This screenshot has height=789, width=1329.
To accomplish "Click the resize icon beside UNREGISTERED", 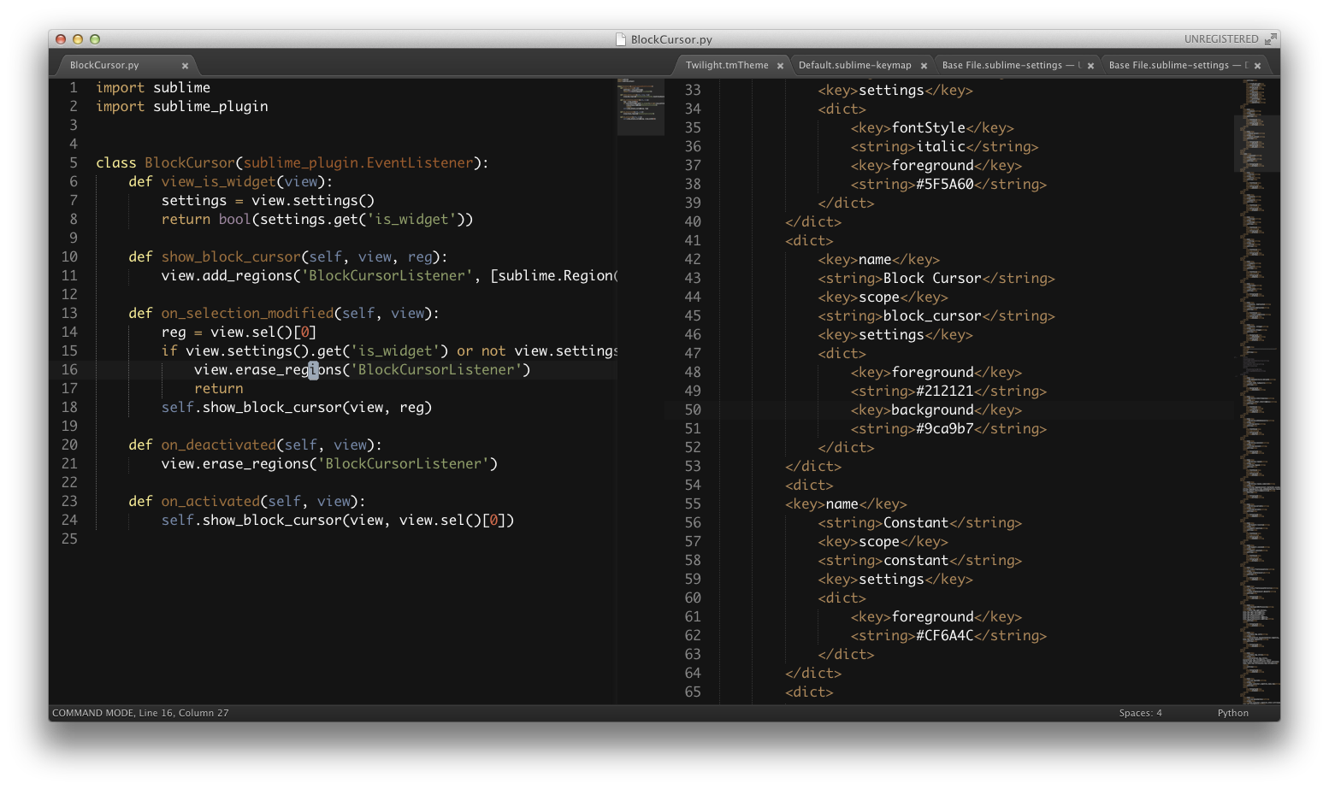I will 1271,38.
